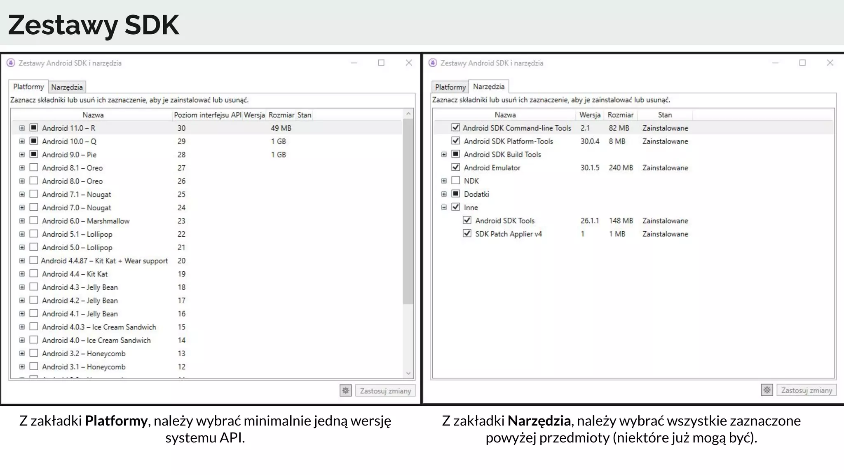Check the Android 8.1 – Oreo checkbox

tap(34, 167)
